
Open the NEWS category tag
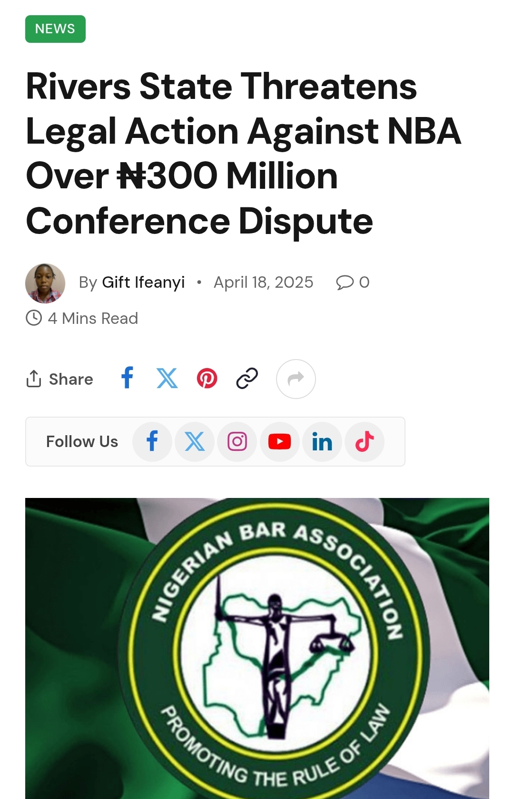pyautogui.click(x=55, y=29)
